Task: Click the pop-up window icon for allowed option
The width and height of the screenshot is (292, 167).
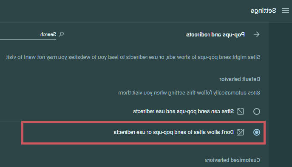Action: pos(241,111)
